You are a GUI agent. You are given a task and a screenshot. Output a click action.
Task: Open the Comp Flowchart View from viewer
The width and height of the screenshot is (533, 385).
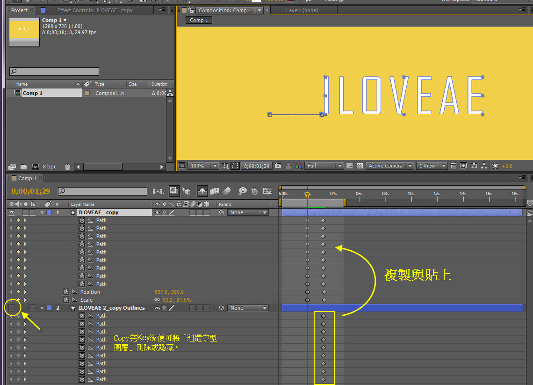484,166
